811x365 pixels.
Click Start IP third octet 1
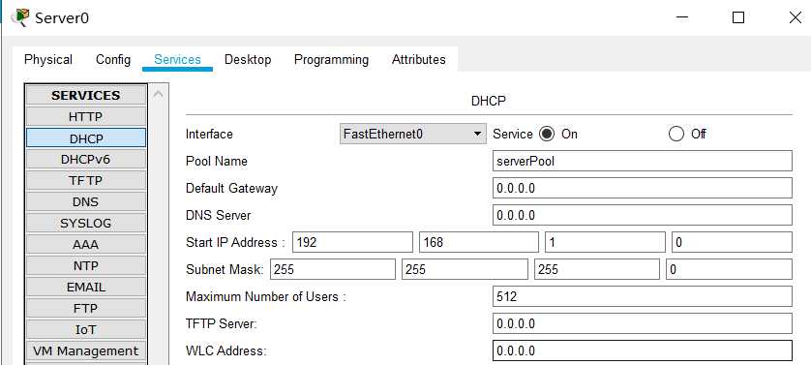[605, 242]
